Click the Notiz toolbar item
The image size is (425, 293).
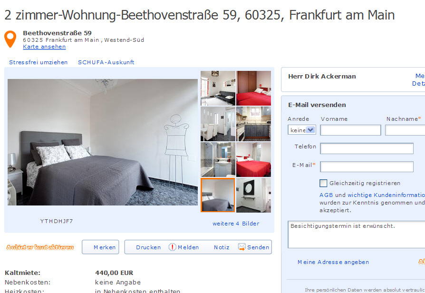[222, 247]
